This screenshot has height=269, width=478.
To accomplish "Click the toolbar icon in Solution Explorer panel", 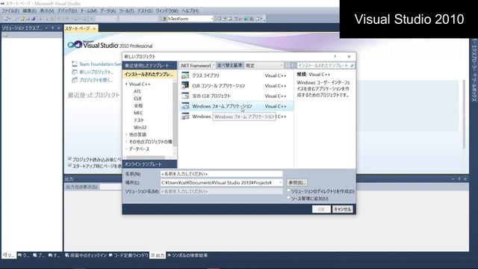I will tap(5, 35).
